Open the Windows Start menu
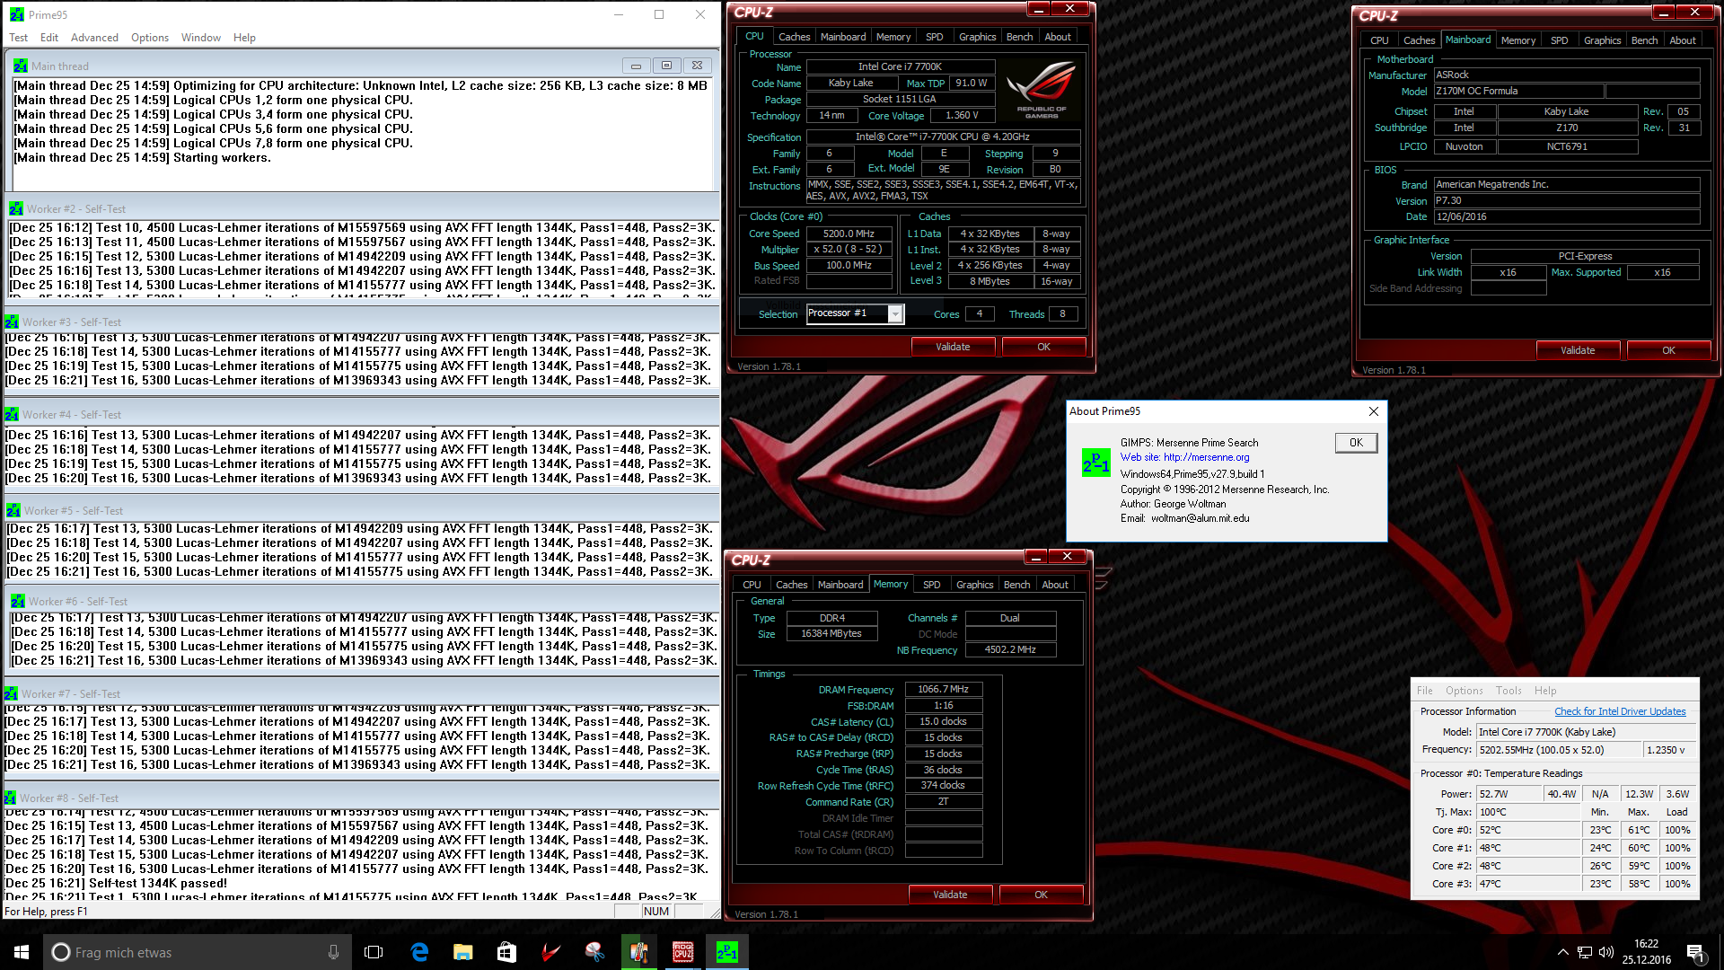1724x970 pixels. click(22, 952)
